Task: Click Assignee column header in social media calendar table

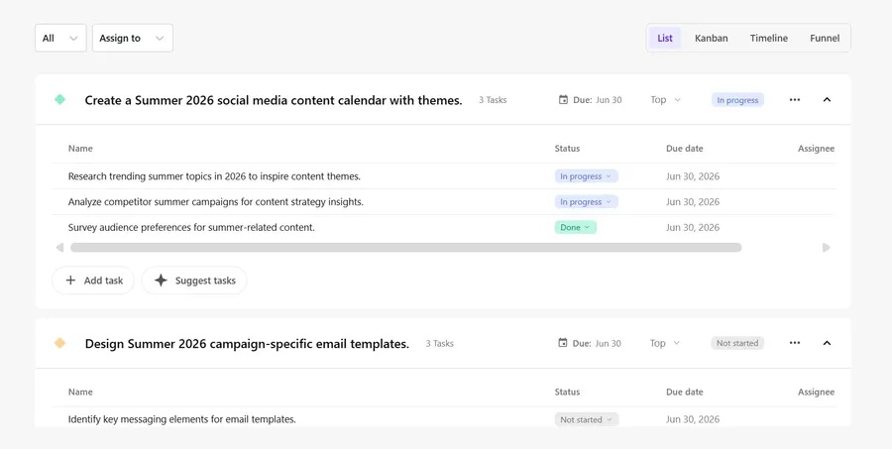Action: [x=817, y=149]
